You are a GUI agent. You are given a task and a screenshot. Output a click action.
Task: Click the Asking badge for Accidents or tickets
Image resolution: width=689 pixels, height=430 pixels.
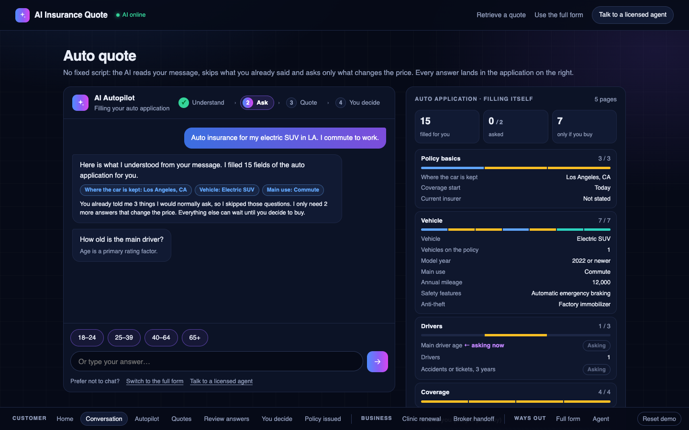pyautogui.click(x=596, y=369)
